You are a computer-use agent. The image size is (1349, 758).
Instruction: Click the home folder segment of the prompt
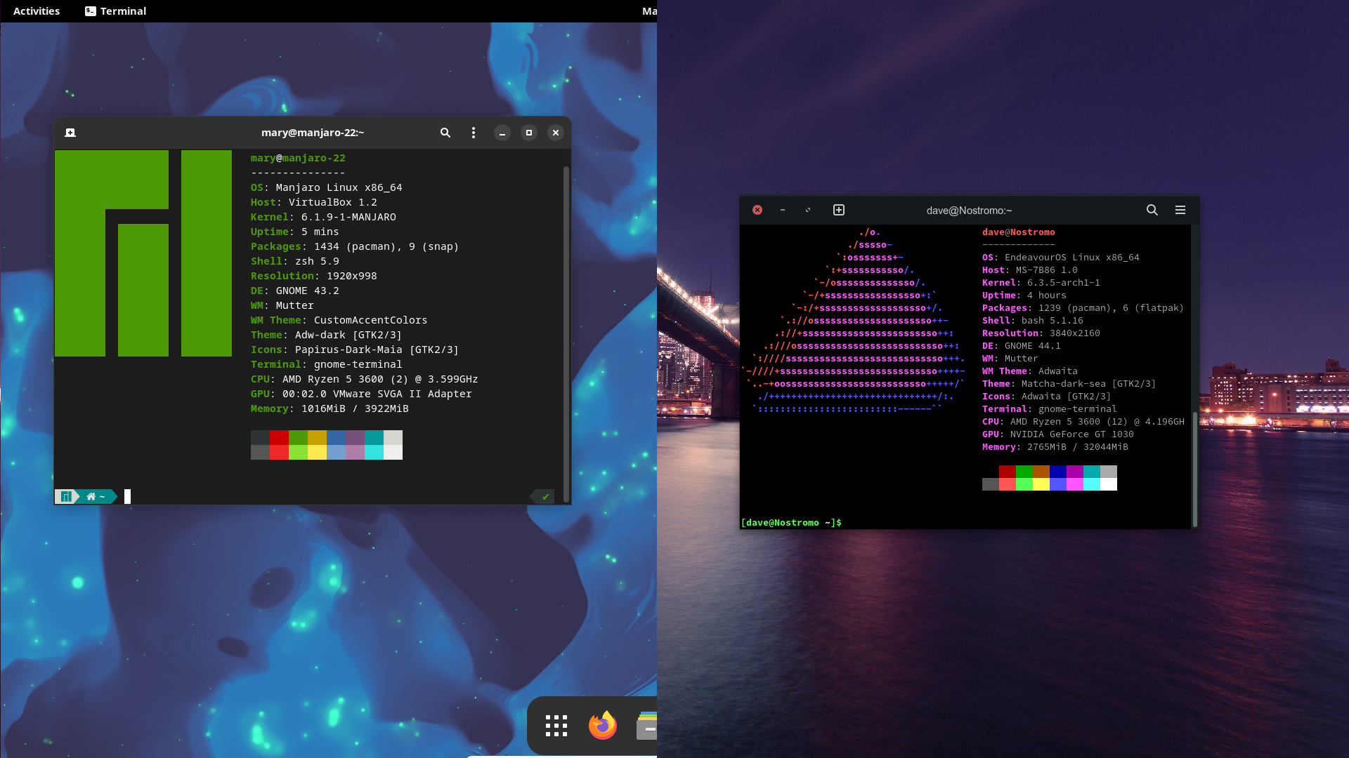(96, 497)
